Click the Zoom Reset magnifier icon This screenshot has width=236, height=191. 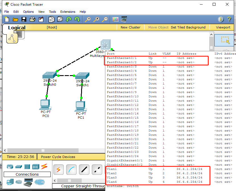pos(96,19)
